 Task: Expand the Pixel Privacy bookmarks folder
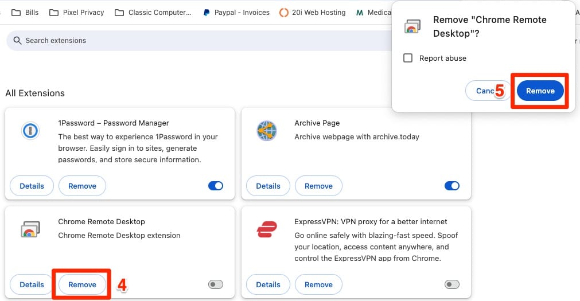pos(76,13)
